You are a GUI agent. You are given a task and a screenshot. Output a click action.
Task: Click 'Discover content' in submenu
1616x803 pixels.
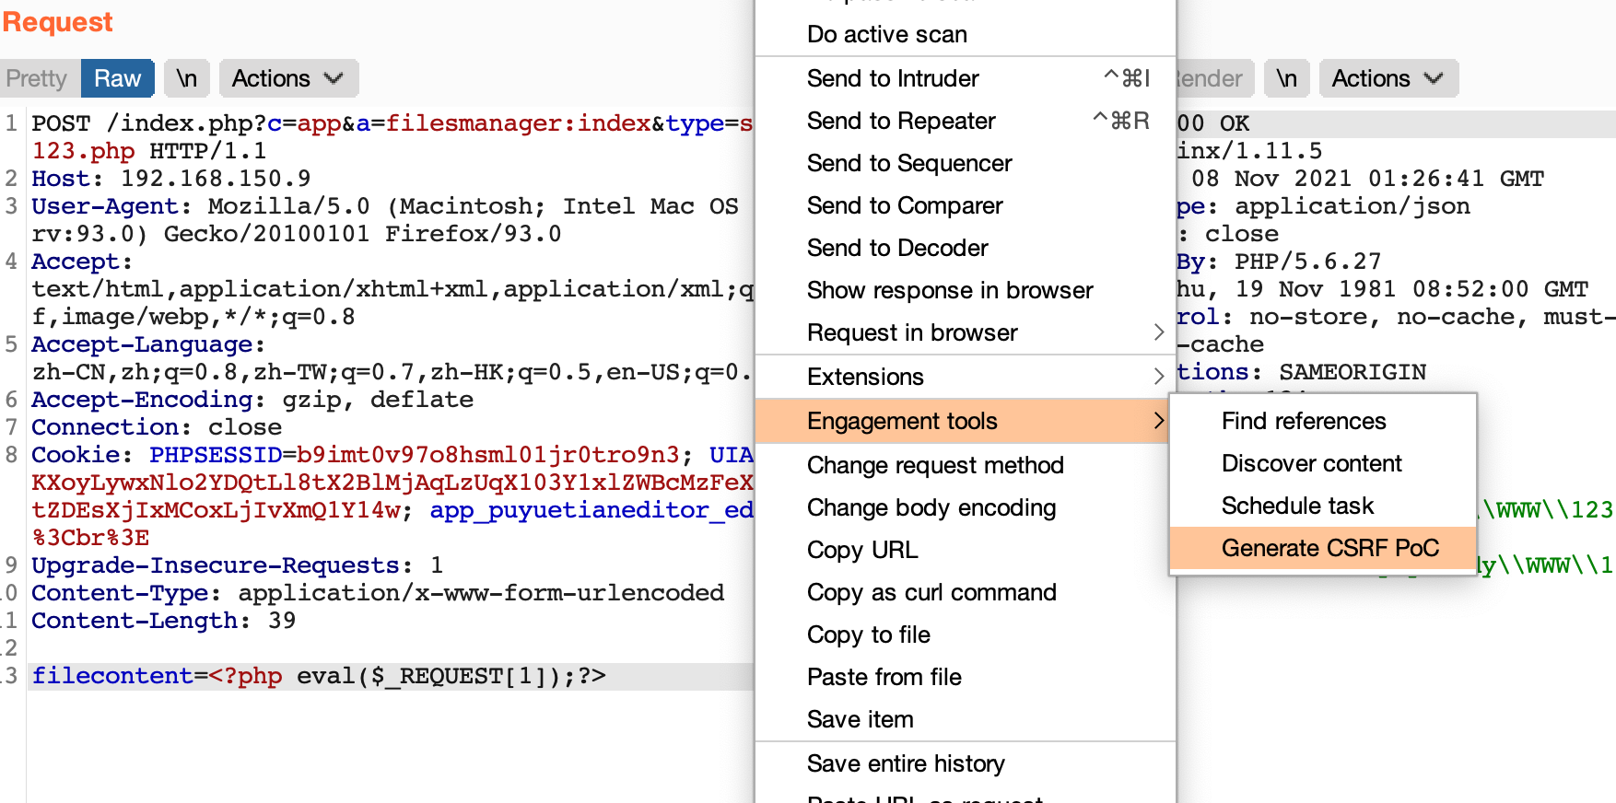[x=1323, y=463]
